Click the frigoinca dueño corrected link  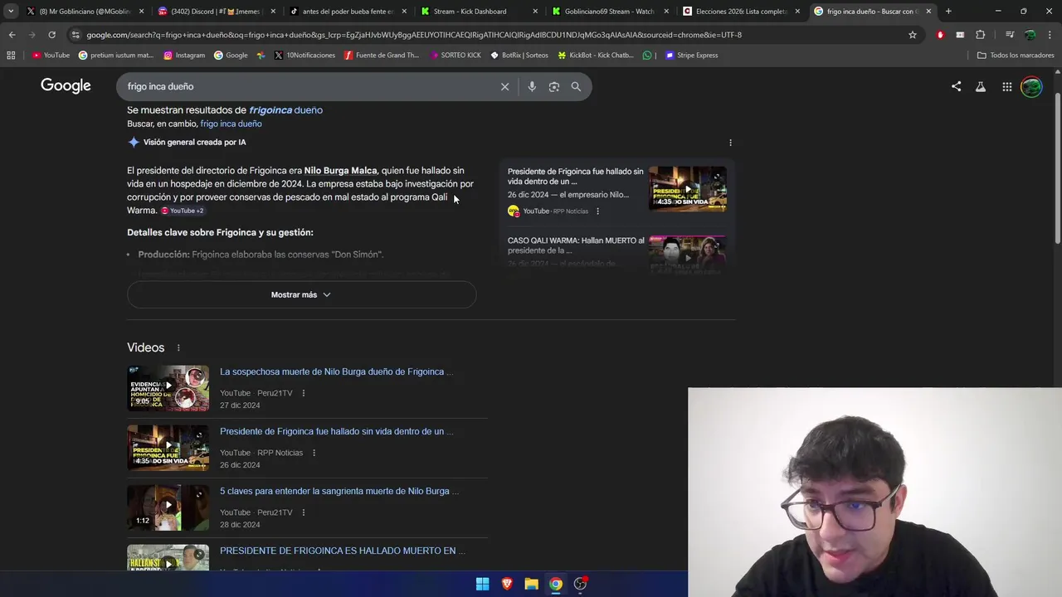pos(285,109)
